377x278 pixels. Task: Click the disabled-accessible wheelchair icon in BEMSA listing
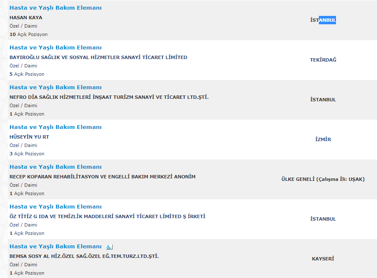point(109,247)
